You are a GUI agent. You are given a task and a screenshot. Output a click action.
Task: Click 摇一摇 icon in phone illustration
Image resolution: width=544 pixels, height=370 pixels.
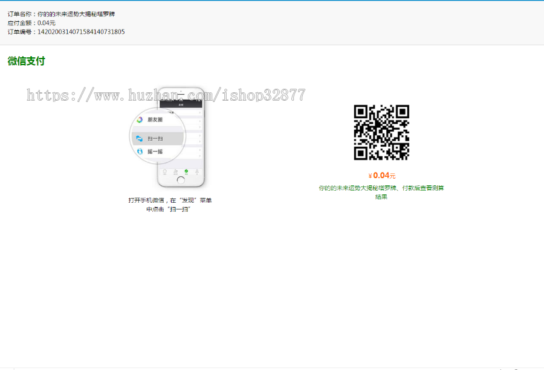point(140,152)
